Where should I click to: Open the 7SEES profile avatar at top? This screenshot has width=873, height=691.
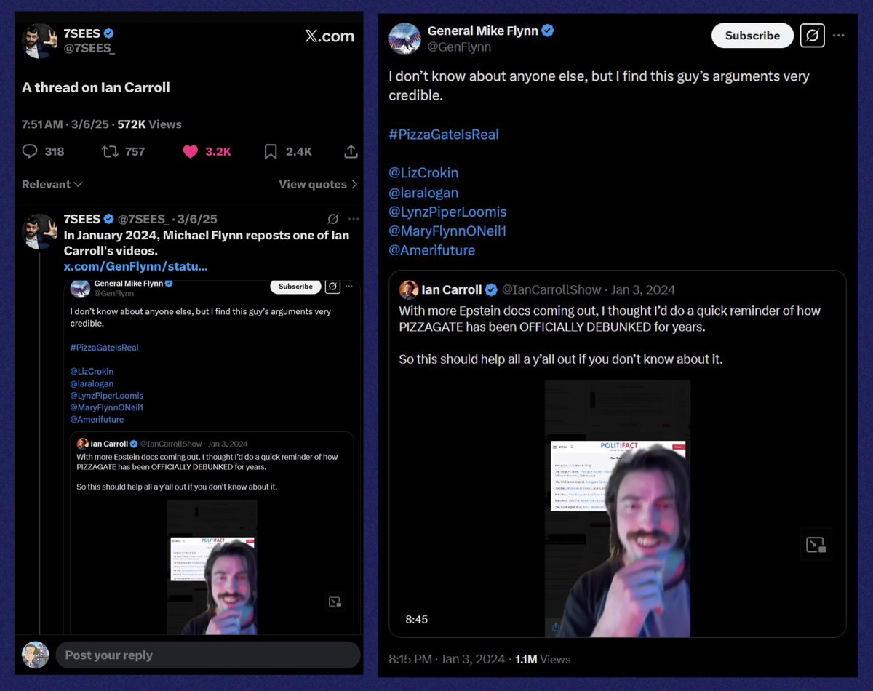pyautogui.click(x=39, y=41)
